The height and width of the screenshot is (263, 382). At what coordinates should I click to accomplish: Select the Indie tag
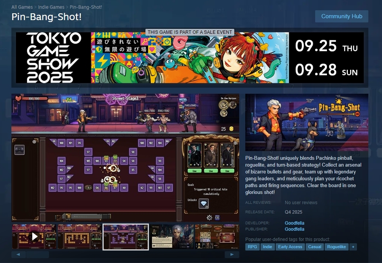(x=268, y=247)
